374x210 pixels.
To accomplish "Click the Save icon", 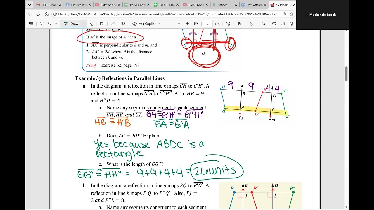I will (283, 24).
